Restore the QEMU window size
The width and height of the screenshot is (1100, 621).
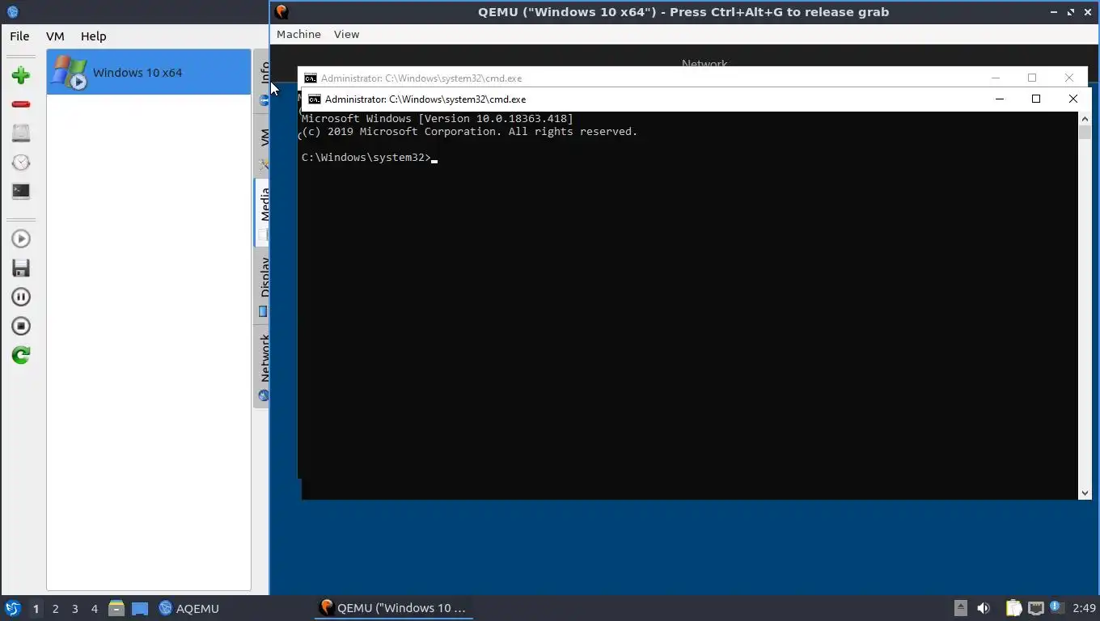click(1071, 12)
